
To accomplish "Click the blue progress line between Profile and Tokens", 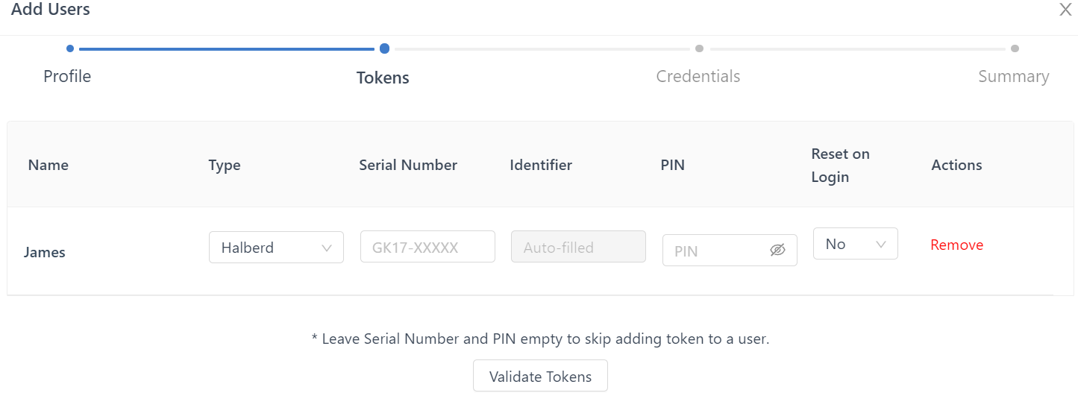I will tap(226, 49).
